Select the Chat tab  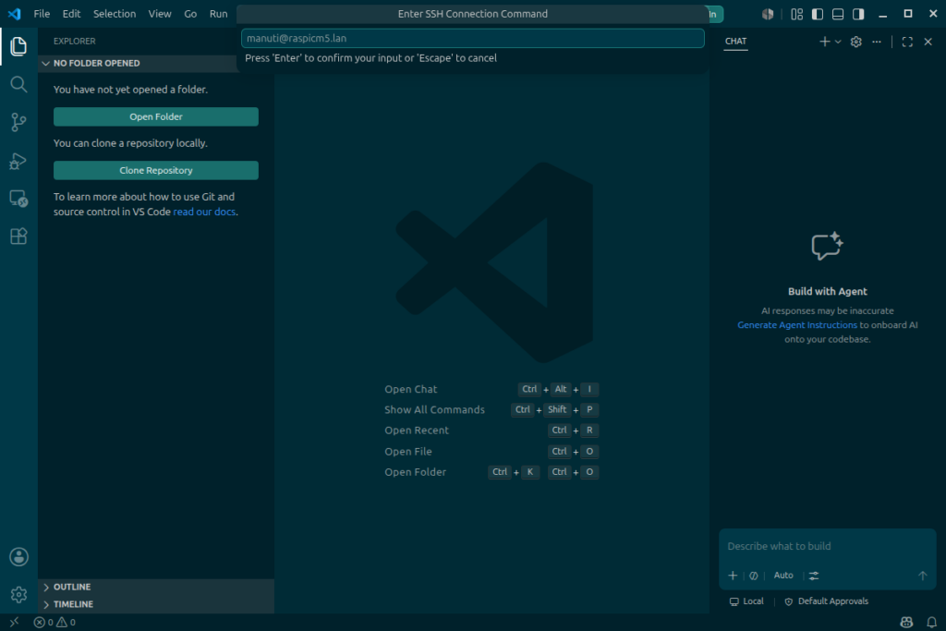click(x=735, y=42)
